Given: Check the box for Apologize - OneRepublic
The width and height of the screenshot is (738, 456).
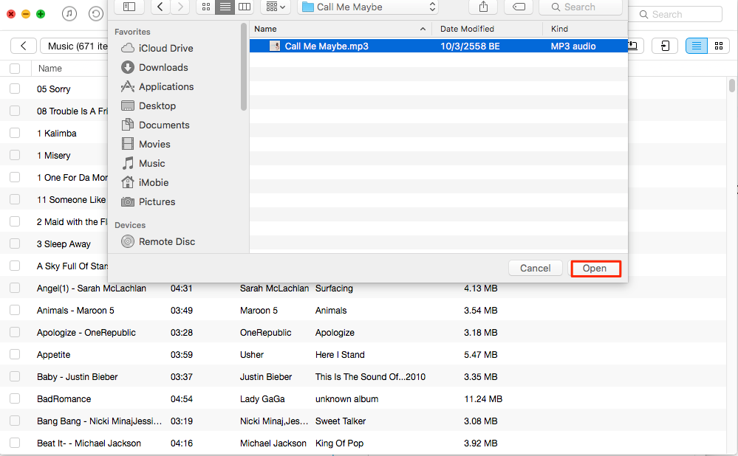Looking at the screenshot, I should [15, 332].
